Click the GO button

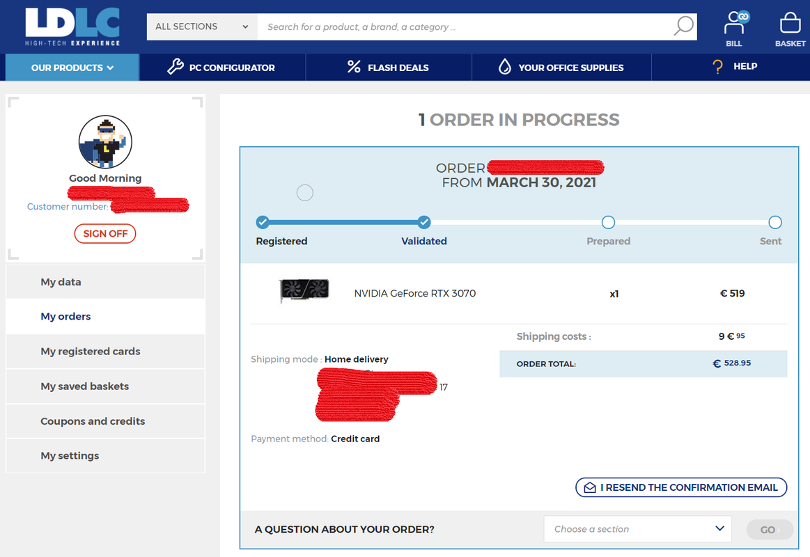769,529
